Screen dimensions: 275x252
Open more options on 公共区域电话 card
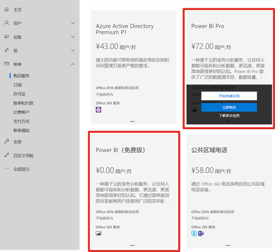[x=228, y=245]
